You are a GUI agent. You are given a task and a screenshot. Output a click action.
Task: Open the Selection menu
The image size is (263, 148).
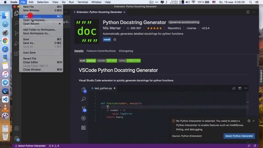[x=43, y=2]
